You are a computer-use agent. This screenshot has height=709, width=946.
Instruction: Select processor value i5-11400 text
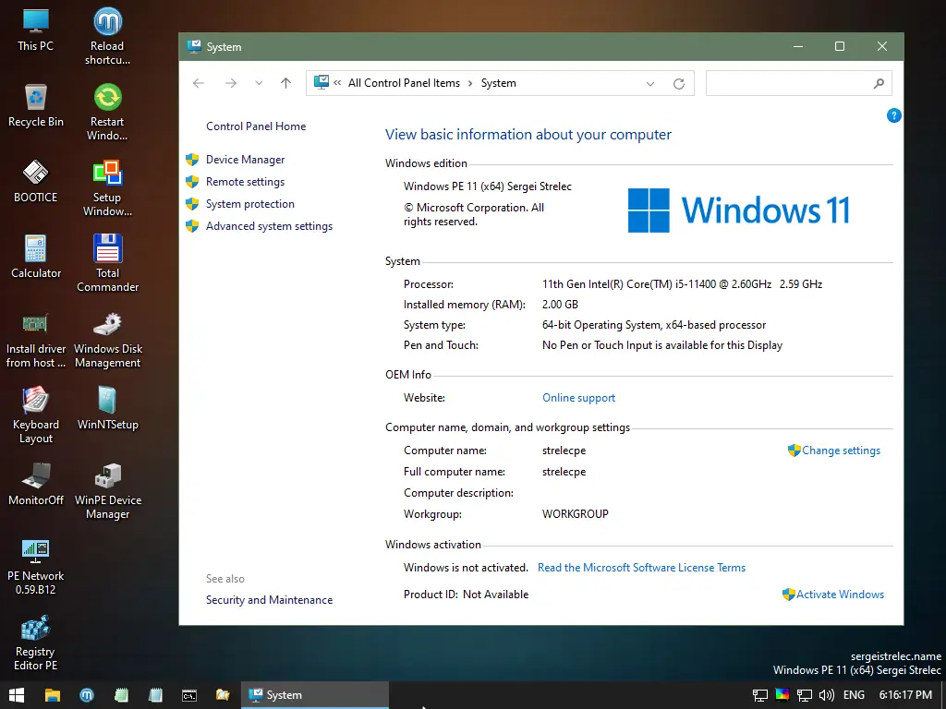(682, 284)
